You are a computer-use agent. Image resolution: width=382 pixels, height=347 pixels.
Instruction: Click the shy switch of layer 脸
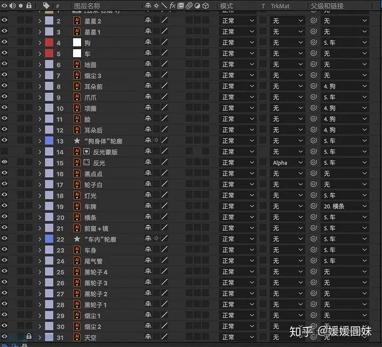click(148, 119)
